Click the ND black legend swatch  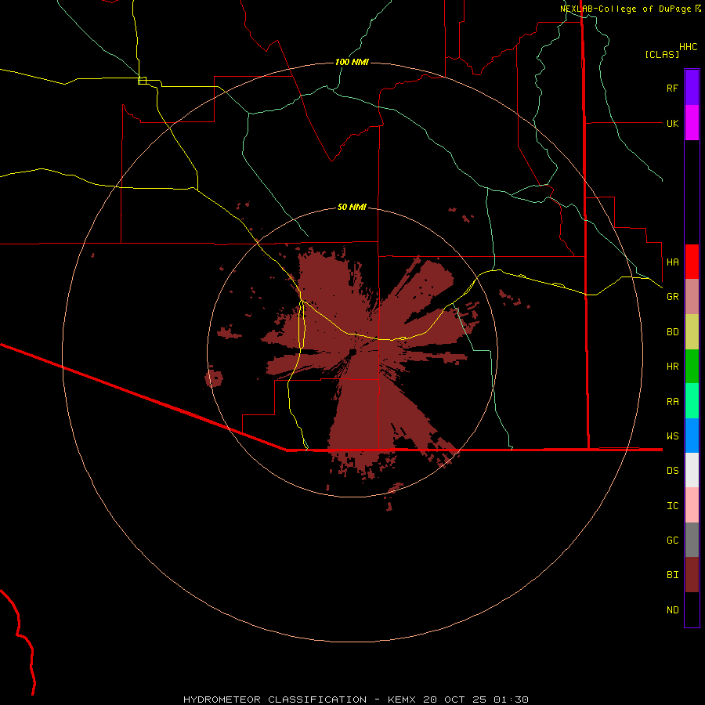(x=692, y=609)
